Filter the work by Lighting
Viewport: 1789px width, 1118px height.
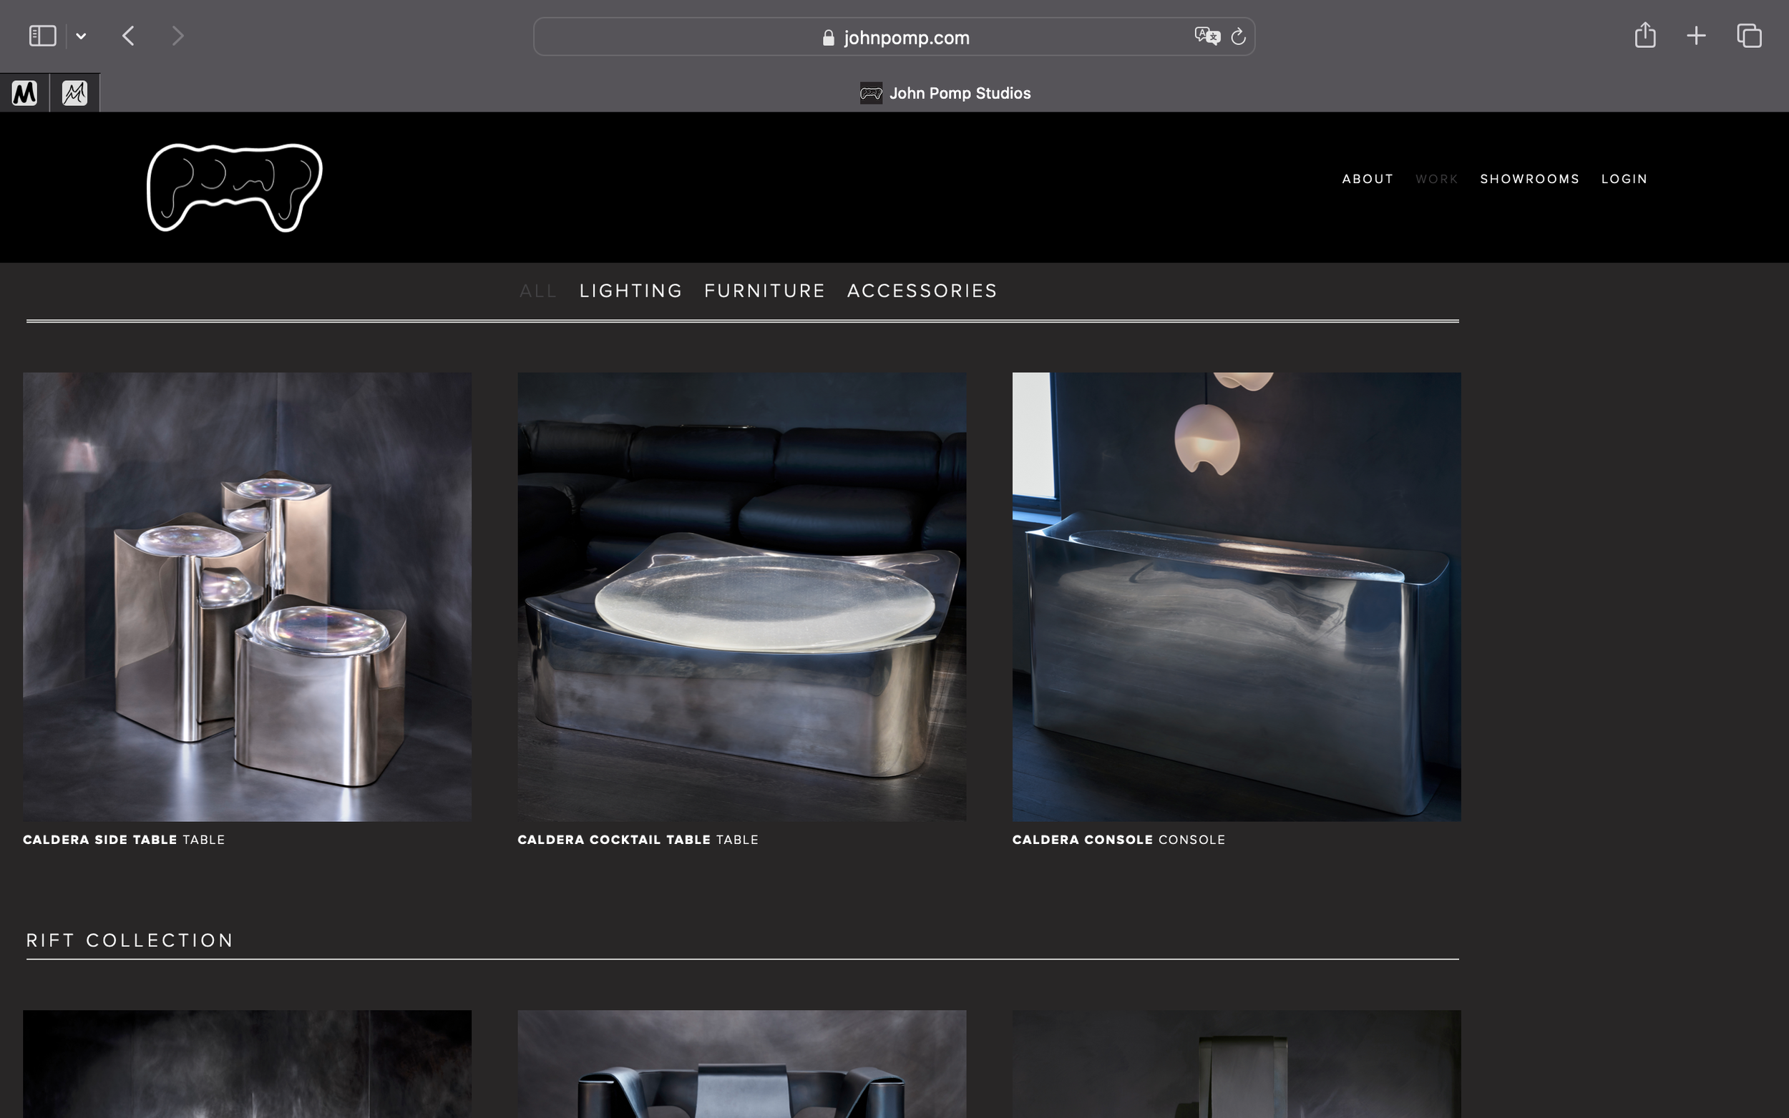(x=630, y=290)
